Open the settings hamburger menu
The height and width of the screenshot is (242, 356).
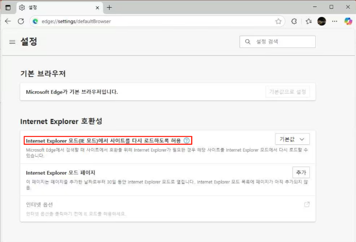[12, 42]
